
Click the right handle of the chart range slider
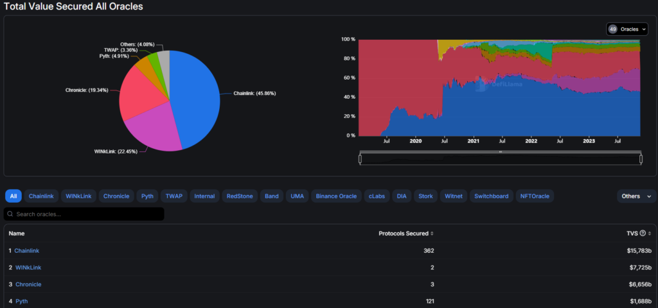pos(641,158)
